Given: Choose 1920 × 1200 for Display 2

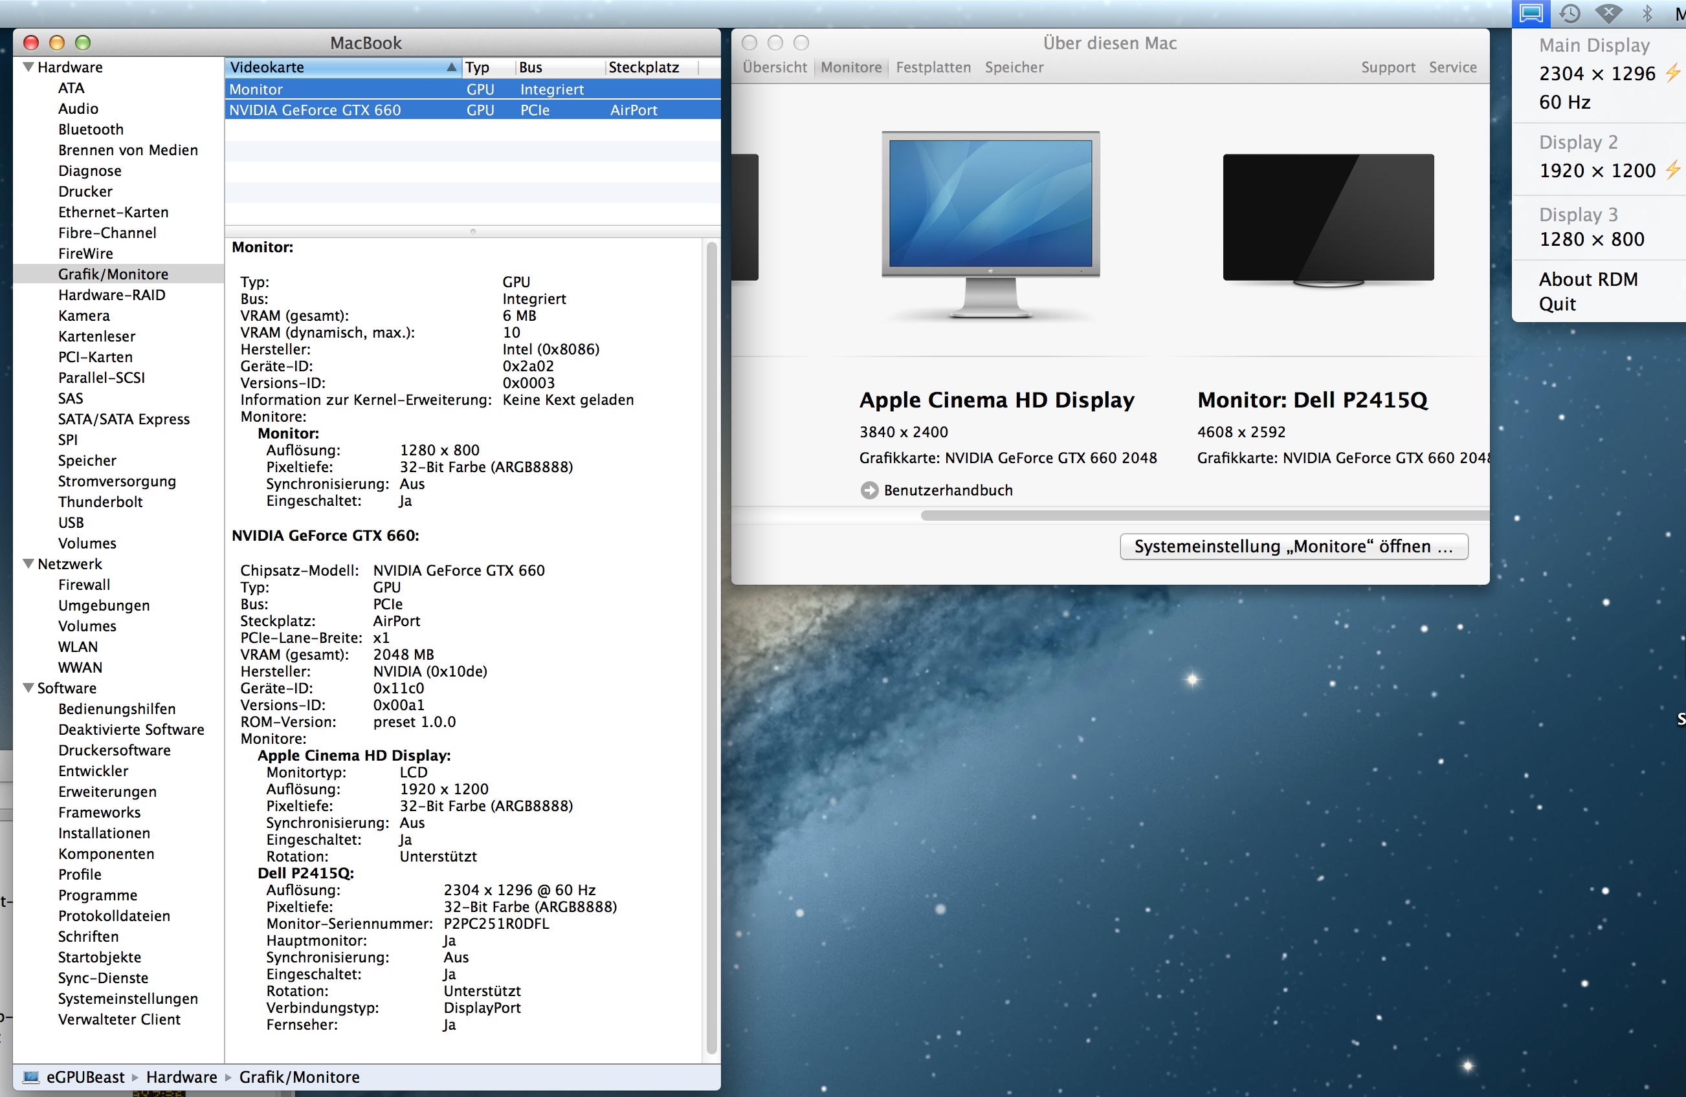Looking at the screenshot, I should tap(1597, 171).
